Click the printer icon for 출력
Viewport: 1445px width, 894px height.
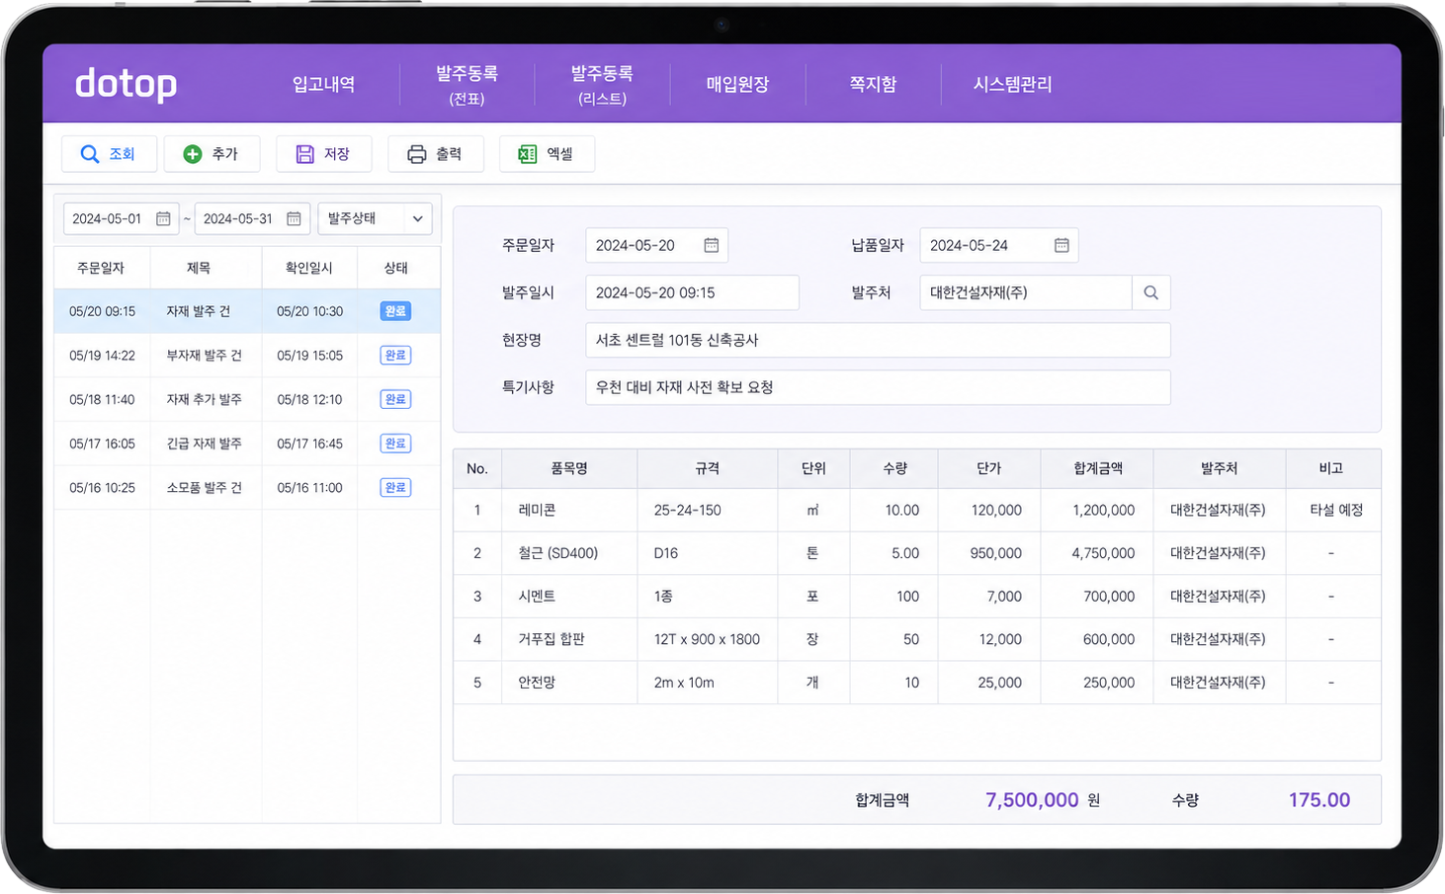417,154
